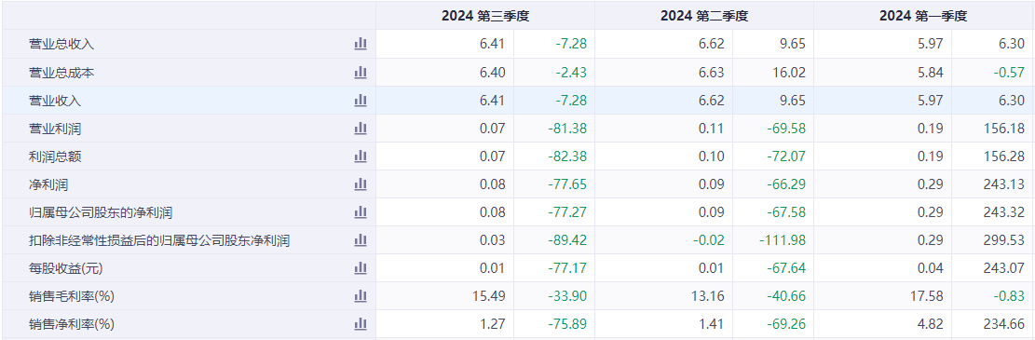Select the 2024 第一季度 column header

pos(923,16)
